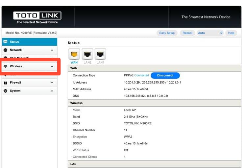Image resolution: width=243 pixels, height=168 pixels.
Task: Select the LAN1 port icon
Action: (100, 54)
